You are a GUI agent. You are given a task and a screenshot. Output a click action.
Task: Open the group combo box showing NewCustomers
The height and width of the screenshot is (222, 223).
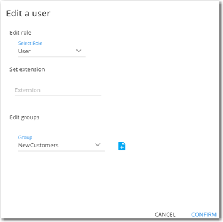61,146
